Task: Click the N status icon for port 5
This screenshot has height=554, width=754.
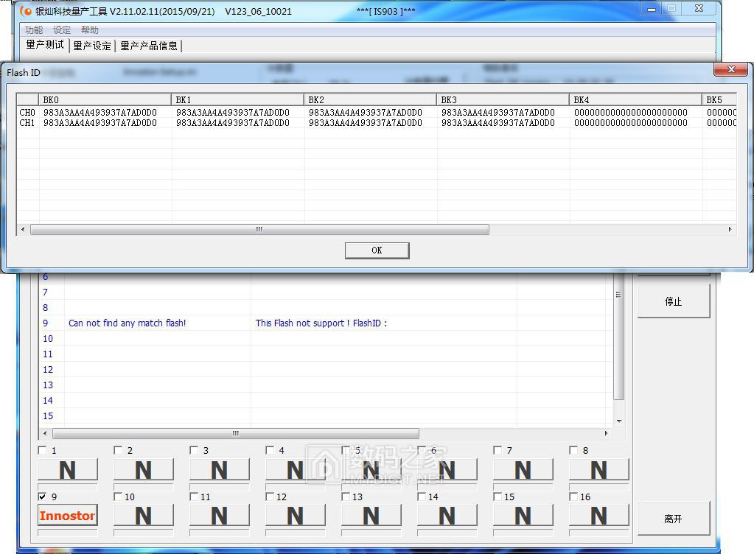Action: click(371, 469)
